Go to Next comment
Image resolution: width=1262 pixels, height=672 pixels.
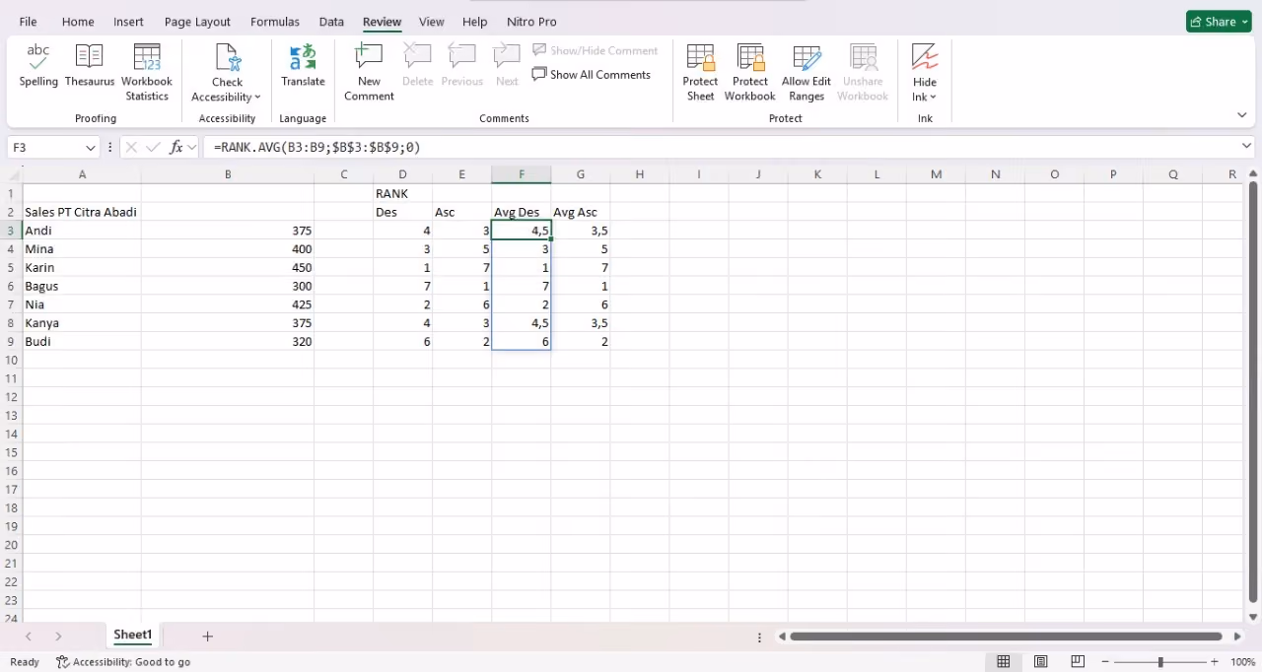[x=507, y=67]
